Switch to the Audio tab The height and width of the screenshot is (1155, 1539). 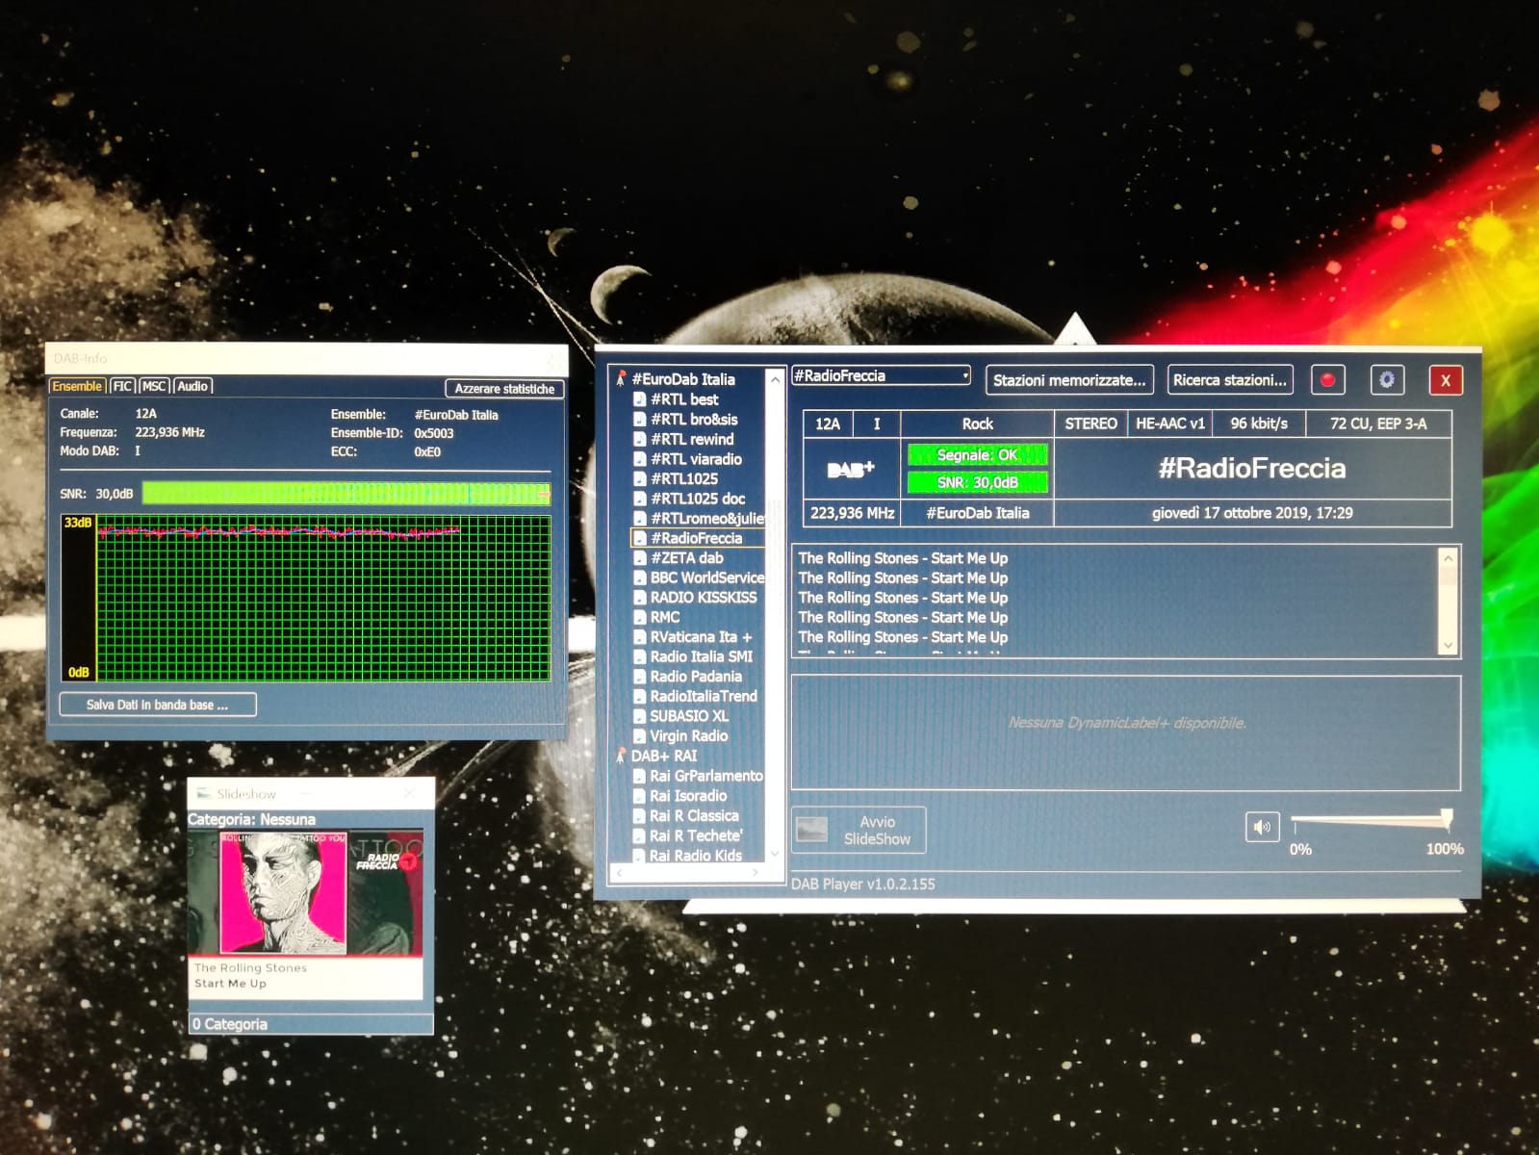coord(192,386)
